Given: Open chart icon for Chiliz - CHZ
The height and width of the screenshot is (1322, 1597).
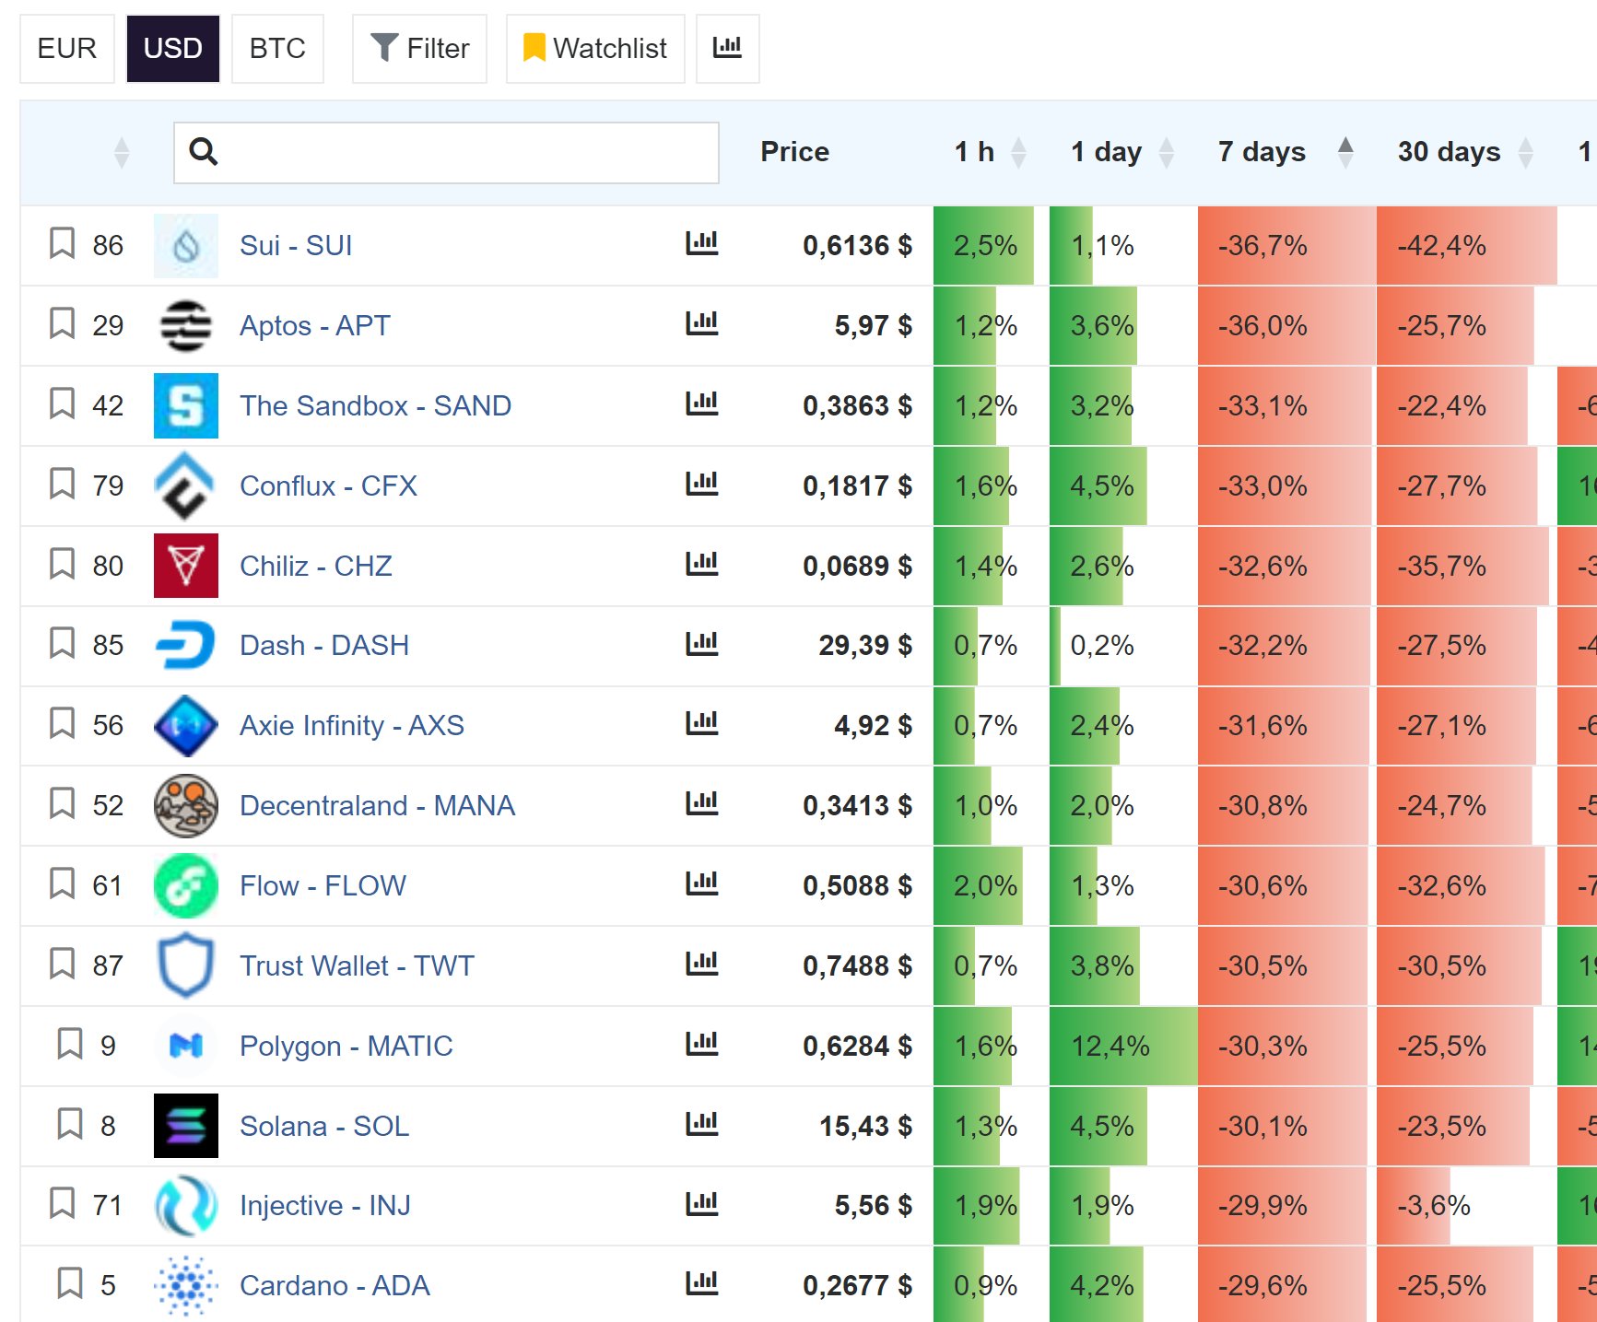Looking at the screenshot, I should (x=701, y=565).
